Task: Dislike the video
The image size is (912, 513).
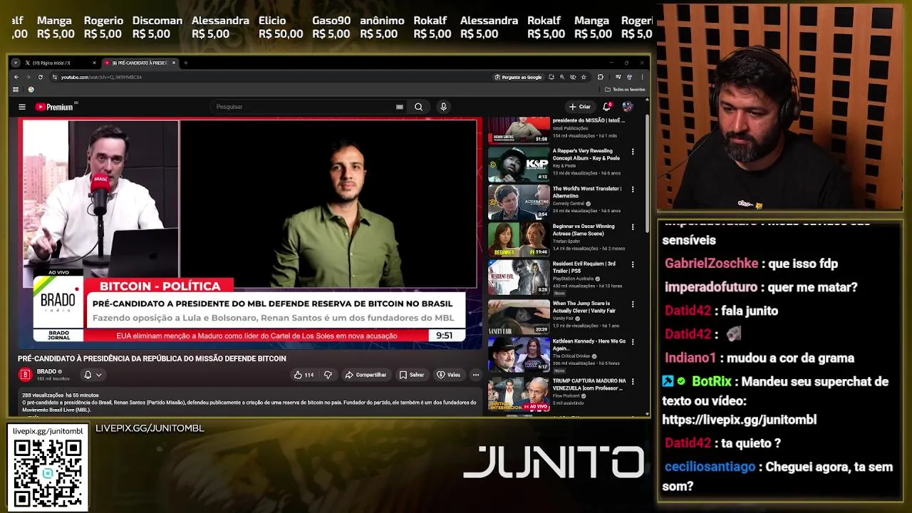Action: [328, 375]
